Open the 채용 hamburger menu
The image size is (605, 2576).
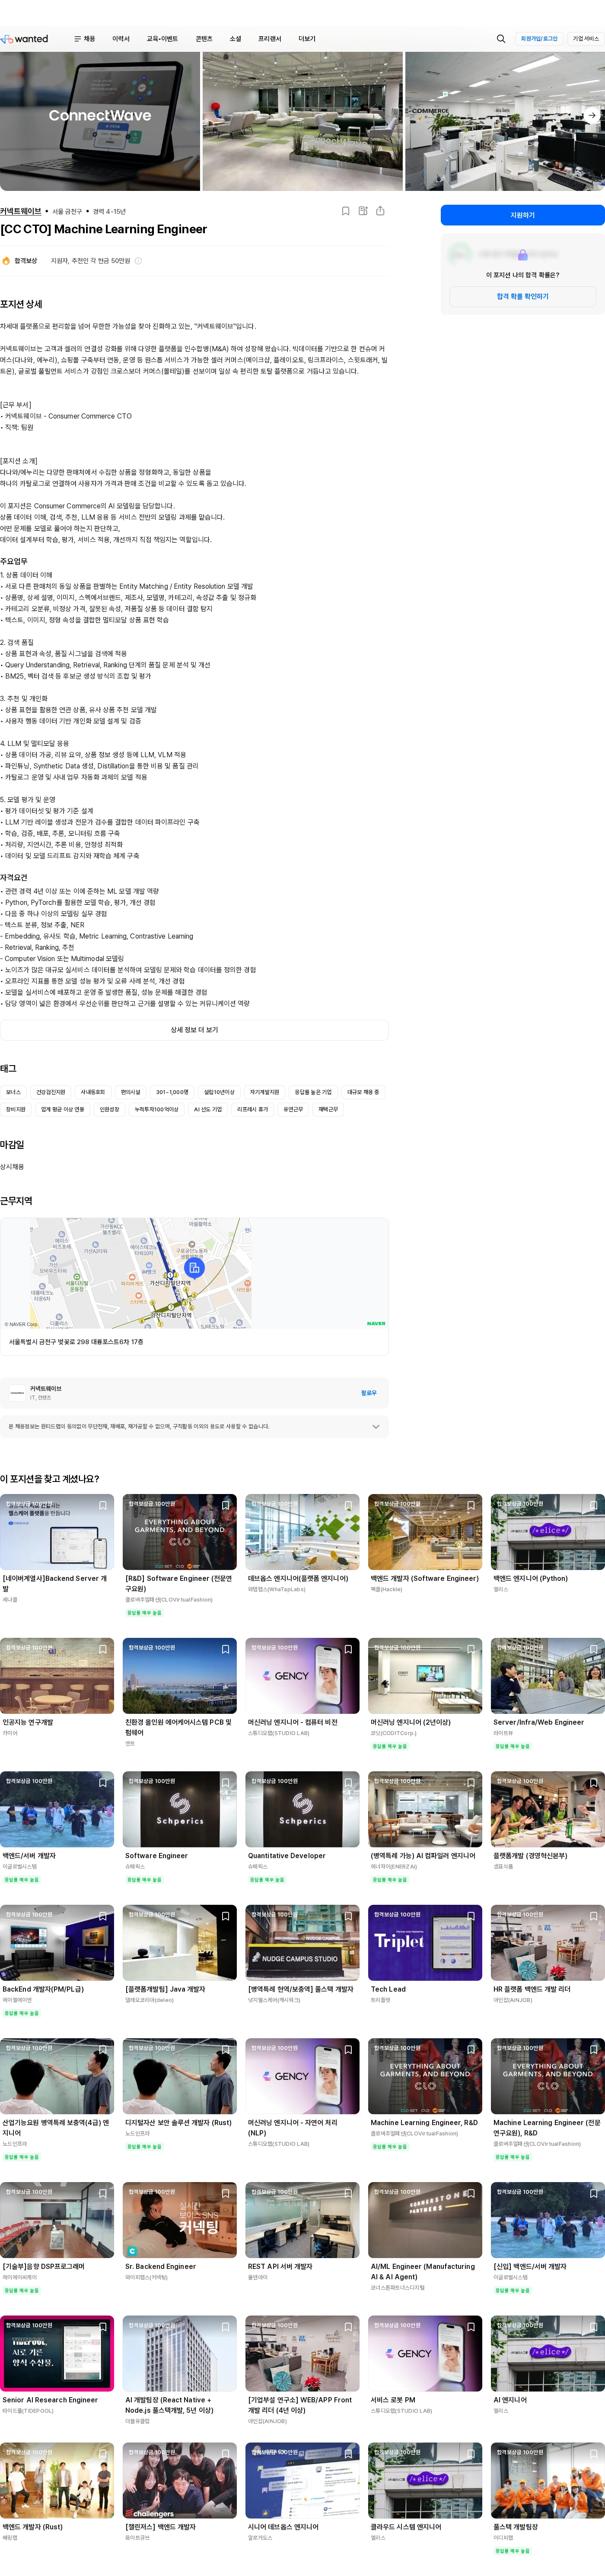click(85, 39)
